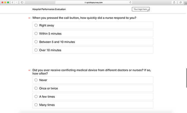The height and width of the screenshot is (113, 187).
Task: Toggle the Safari sidebar button
Action: coord(22,2)
